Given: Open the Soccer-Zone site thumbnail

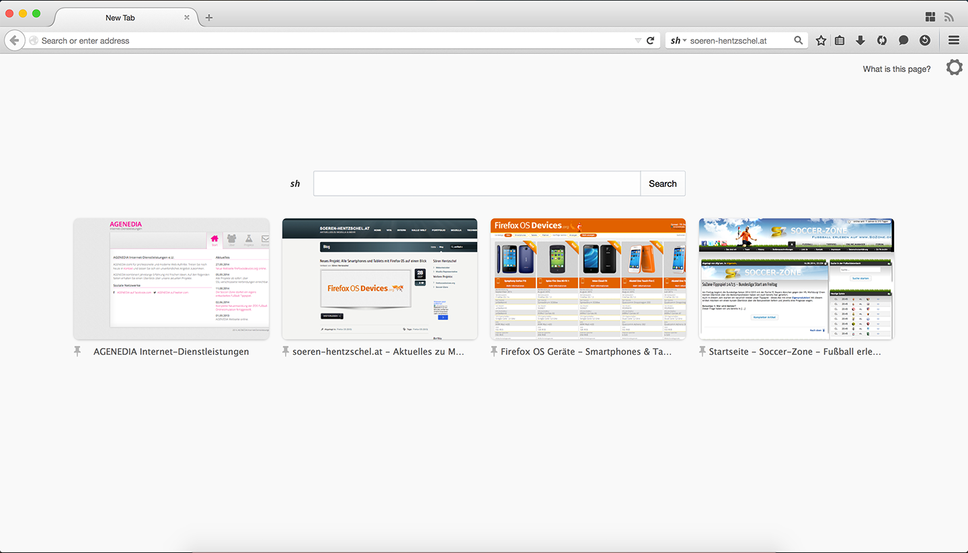Looking at the screenshot, I should tap(797, 279).
